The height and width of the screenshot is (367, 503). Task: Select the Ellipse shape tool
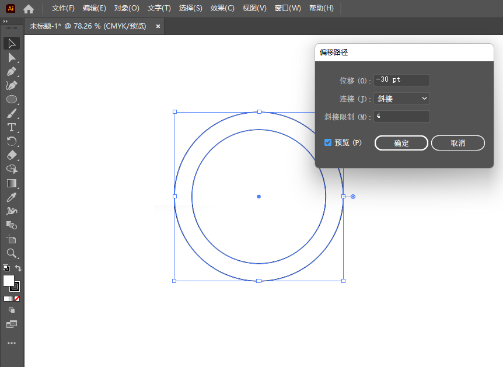12,99
